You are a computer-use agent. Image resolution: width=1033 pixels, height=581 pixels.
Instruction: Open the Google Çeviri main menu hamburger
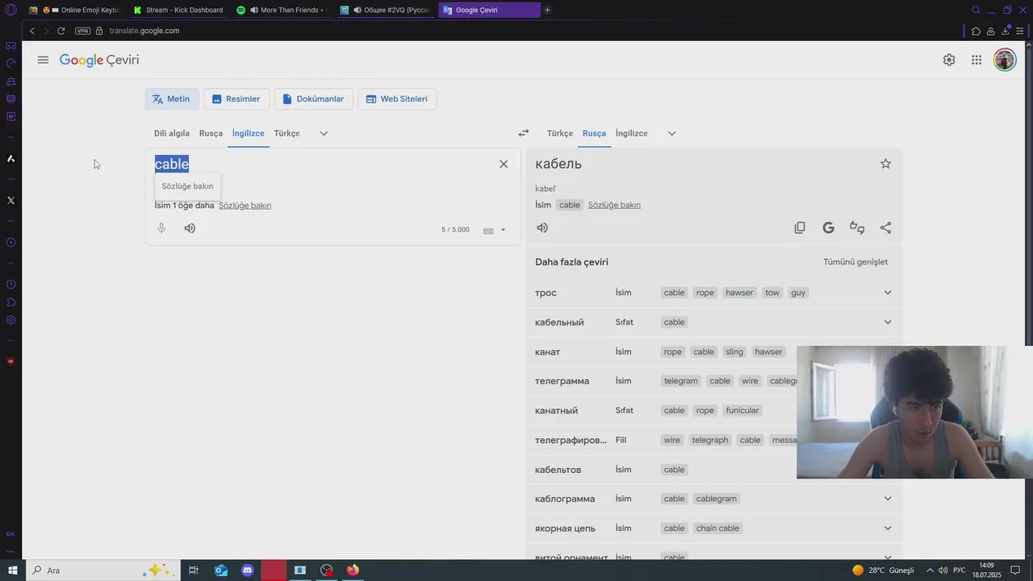click(x=43, y=60)
